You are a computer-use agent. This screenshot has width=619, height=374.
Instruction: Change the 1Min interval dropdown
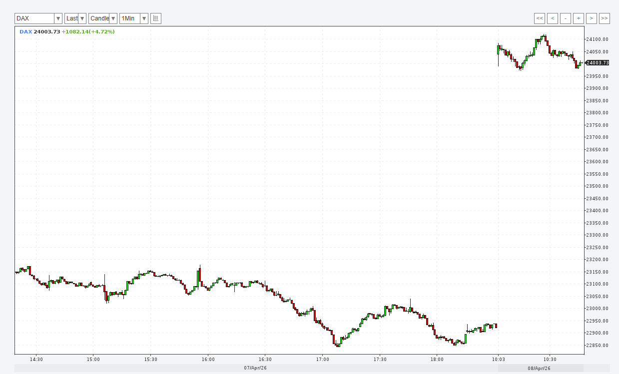[x=134, y=18]
